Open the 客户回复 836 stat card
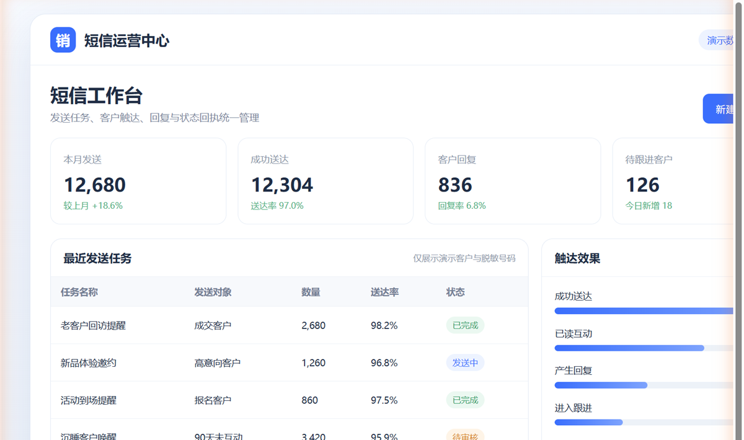744x440 pixels. click(513, 181)
